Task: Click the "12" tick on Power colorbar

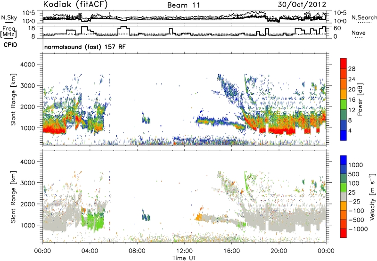Action: [x=352, y=110]
